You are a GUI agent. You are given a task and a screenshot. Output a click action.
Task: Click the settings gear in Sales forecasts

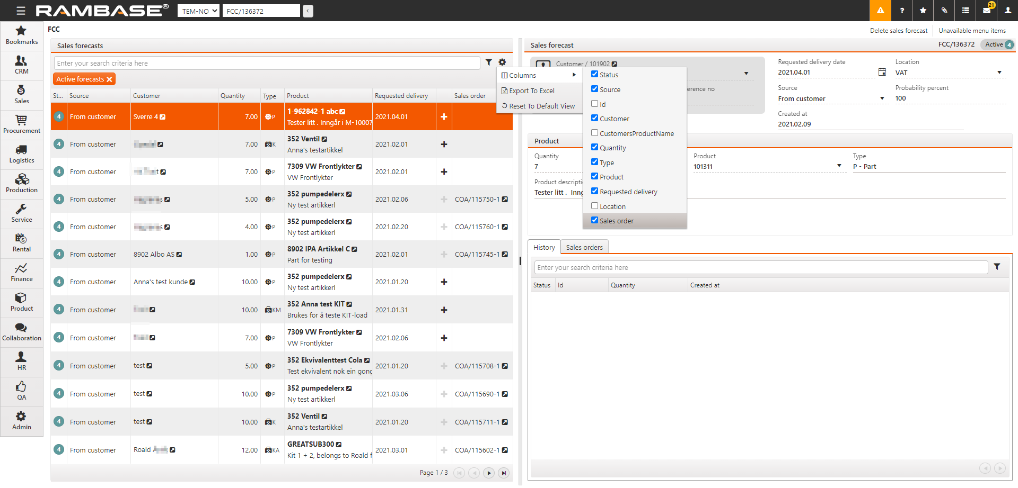[502, 62]
